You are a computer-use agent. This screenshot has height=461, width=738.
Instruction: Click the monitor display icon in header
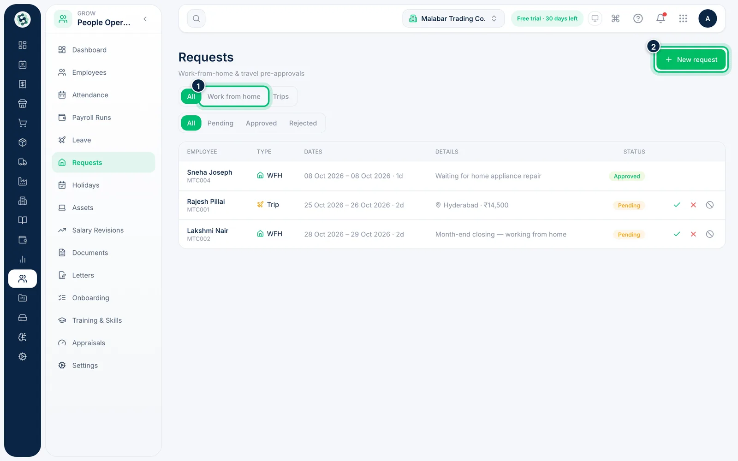595,18
